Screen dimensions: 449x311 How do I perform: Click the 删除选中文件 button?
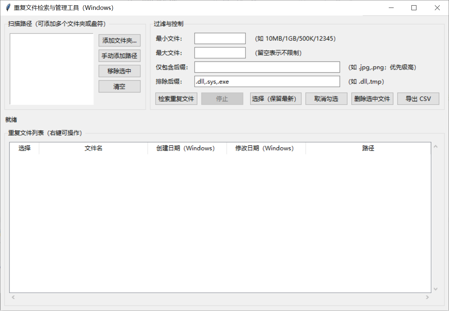tap(372, 98)
